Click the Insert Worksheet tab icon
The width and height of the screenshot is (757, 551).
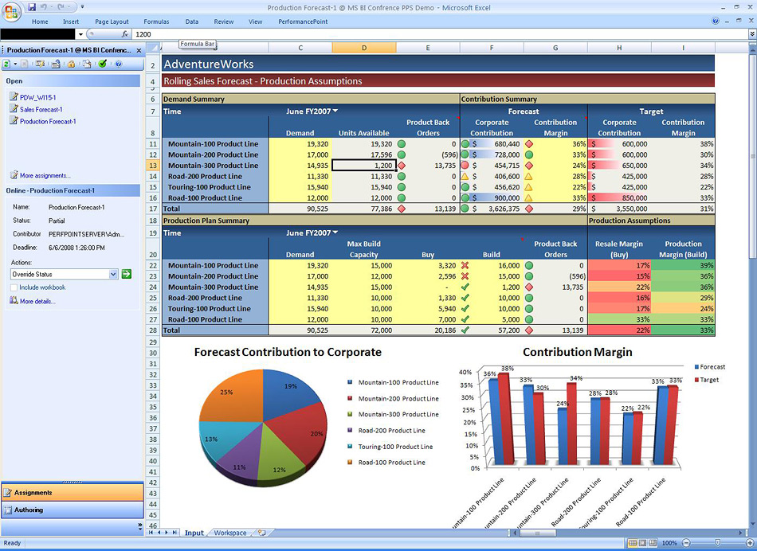[261, 533]
